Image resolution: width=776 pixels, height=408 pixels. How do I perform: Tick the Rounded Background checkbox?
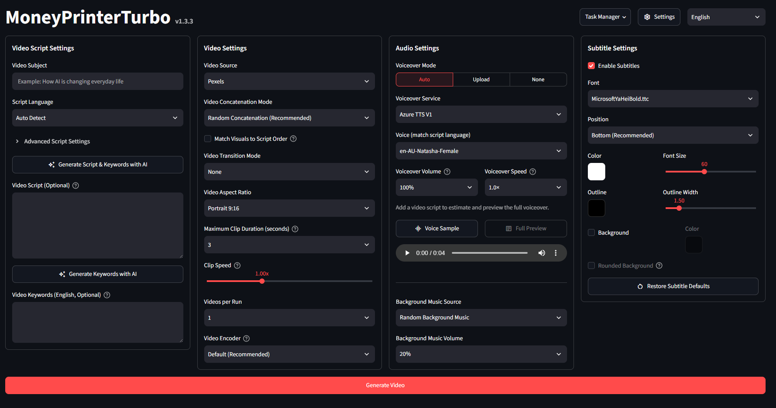tap(591, 265)
